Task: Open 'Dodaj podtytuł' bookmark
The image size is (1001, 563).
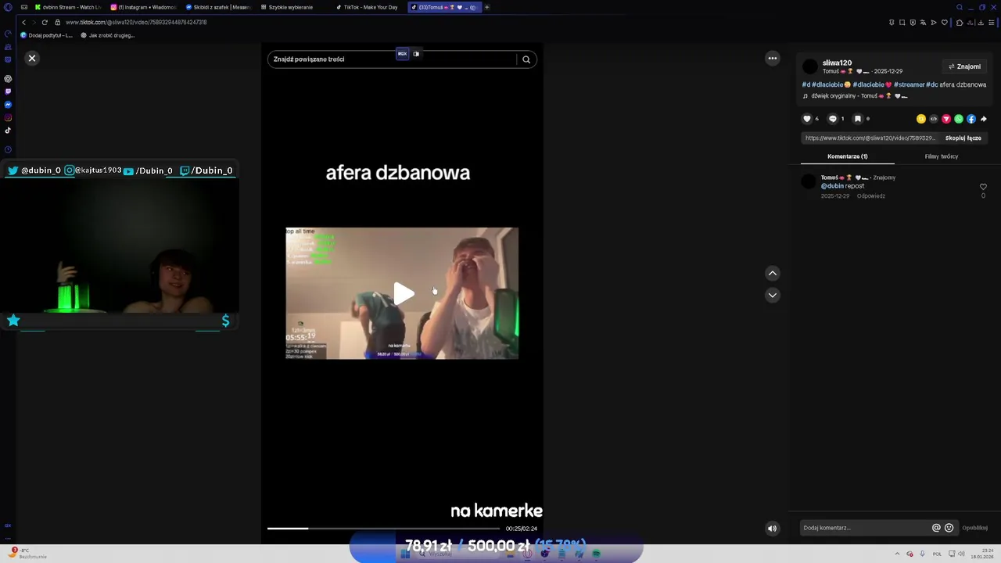Action: (x=47, y=35)
